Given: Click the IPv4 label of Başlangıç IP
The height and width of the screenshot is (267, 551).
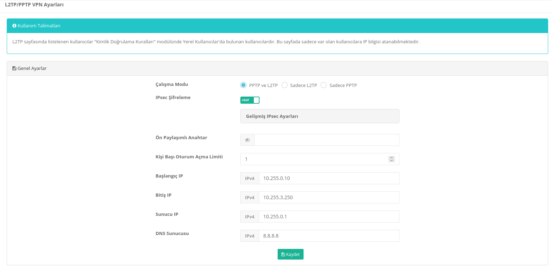Looking at the screenshot, I should pos(250,178).
